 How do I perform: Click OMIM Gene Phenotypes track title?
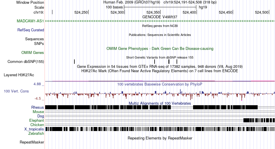(x=160, y=49)
